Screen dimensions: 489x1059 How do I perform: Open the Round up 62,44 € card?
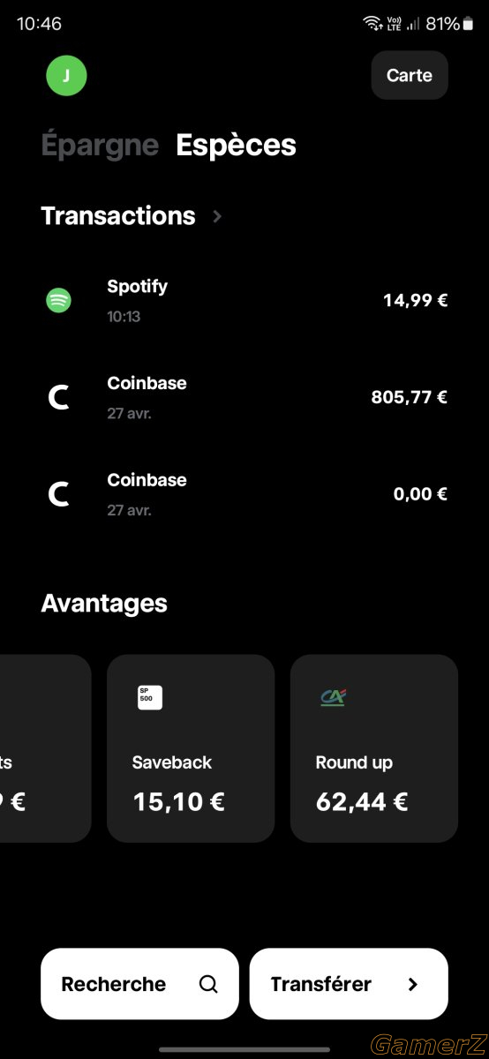pyautogui.click(x=374, y=748)
